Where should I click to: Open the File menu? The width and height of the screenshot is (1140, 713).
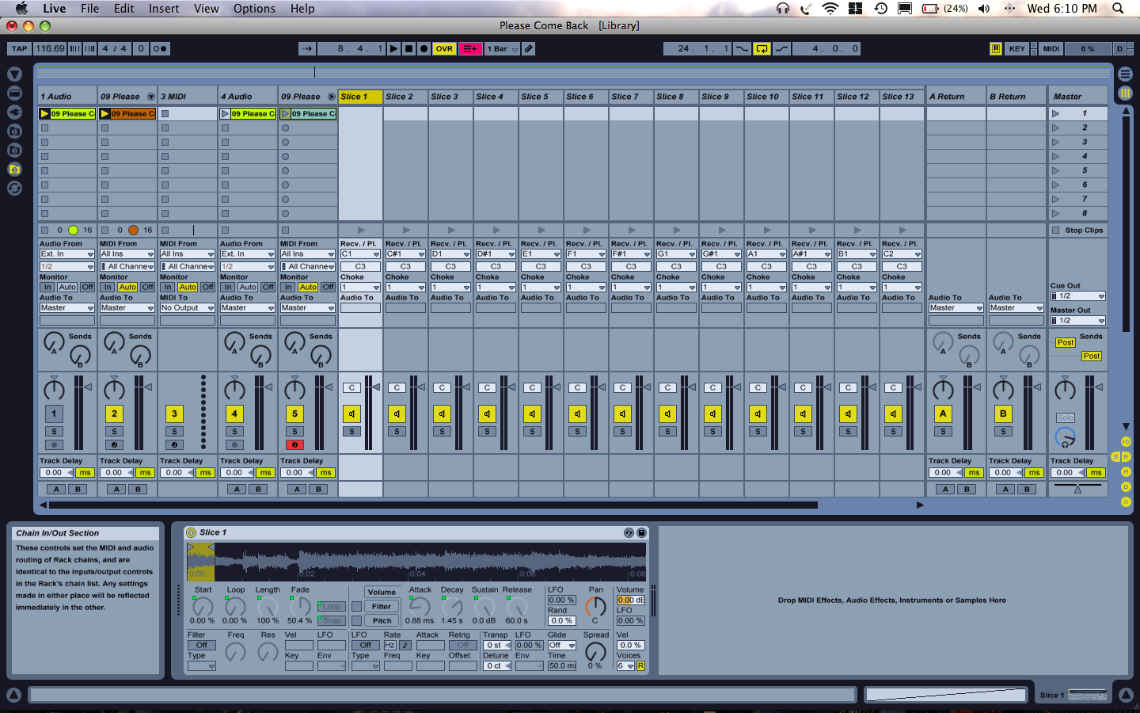pos(89,8)
